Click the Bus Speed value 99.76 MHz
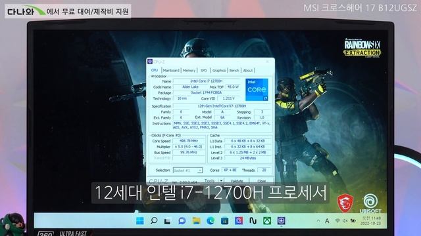 pyautogui.click(x=189, y=152)
